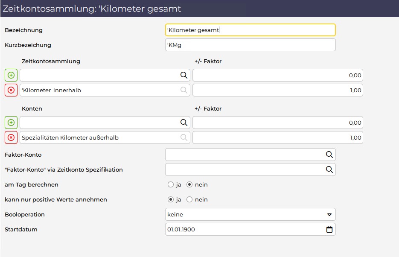
Task: Click the Bezeichnung text field
Action: click(250, 30)
